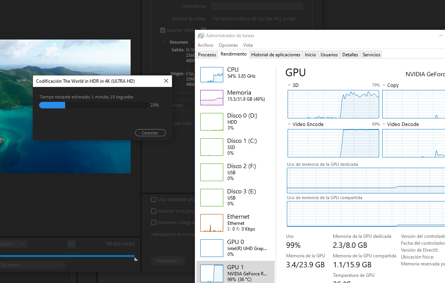445x283 pixels.
Task: Select the Disco 1 (C:) SSD graph
Action: pyautogui.click(x=212, y=147)
